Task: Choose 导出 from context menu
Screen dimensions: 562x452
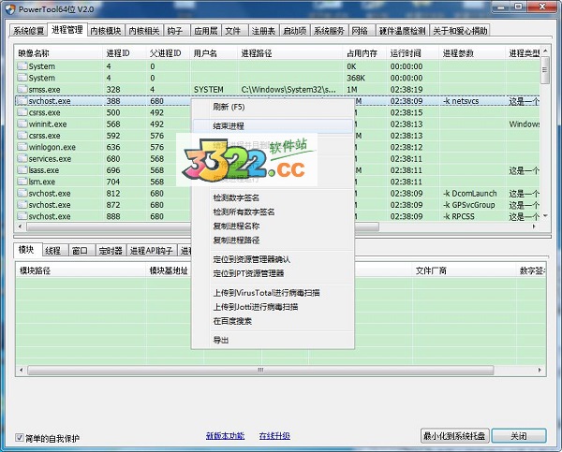Action: tap(274, 340)
